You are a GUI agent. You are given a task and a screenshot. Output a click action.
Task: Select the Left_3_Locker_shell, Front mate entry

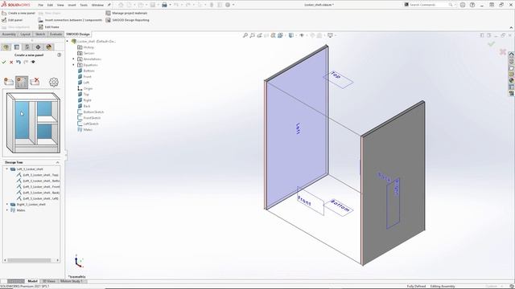(38, 187)
